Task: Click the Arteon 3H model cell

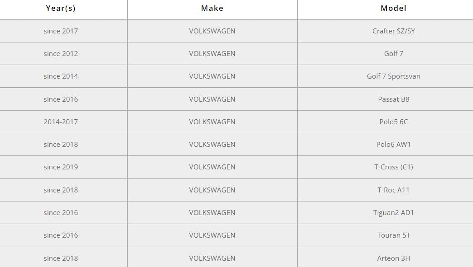Action: [393, 258]
